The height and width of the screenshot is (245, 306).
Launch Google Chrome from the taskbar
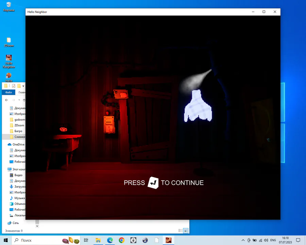click(122, 240)
